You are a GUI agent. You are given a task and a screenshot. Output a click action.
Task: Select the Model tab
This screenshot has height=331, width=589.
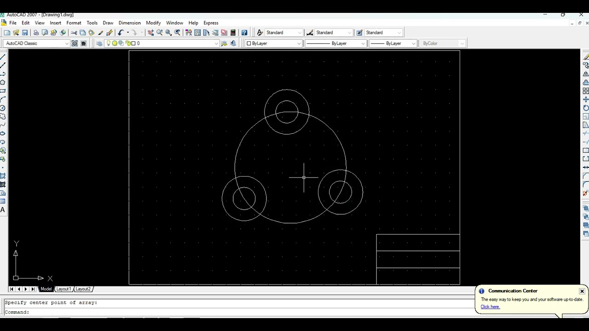point(46,289)
